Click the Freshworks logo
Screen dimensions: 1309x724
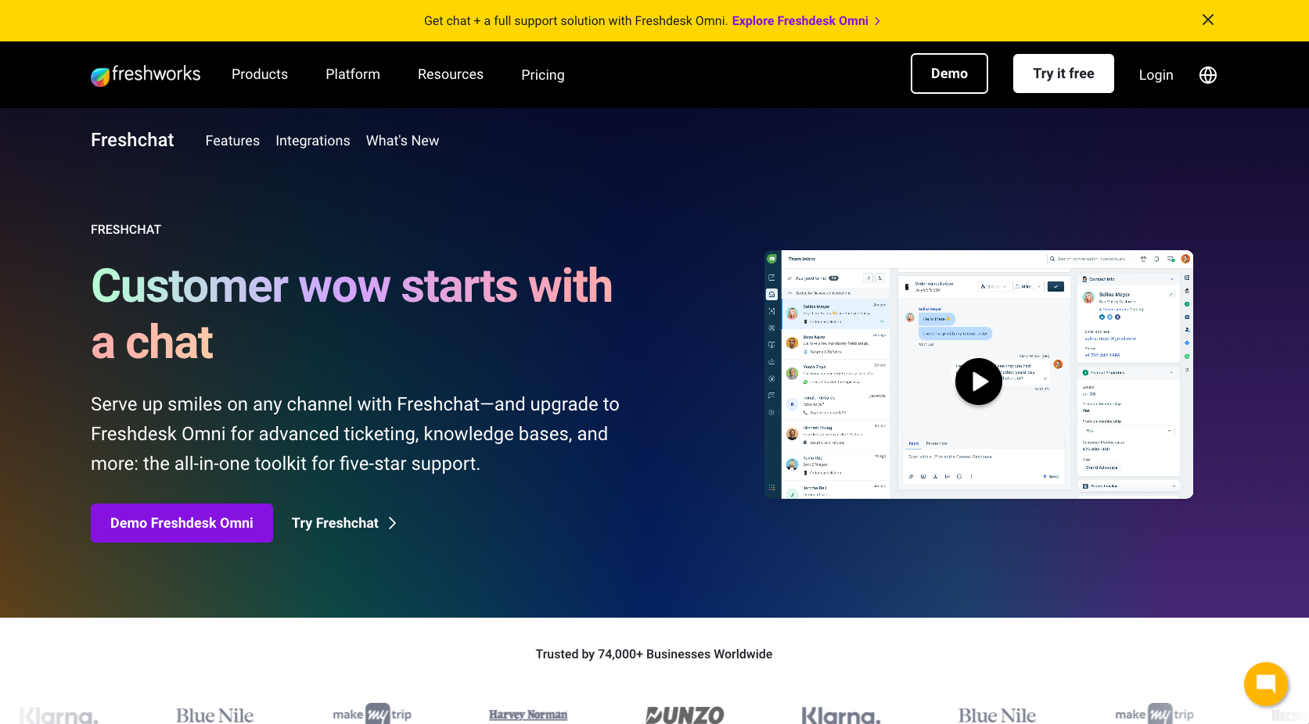tap(146, 74)
